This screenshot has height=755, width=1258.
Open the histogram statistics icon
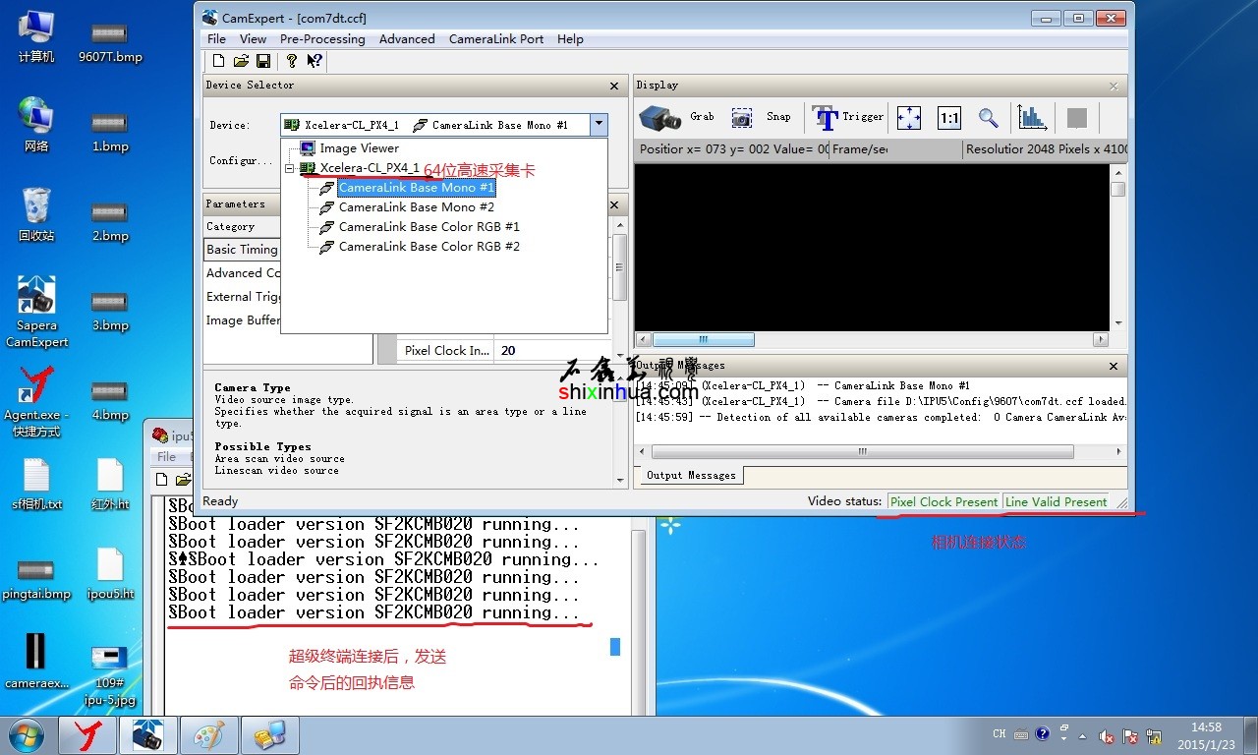pos(1032,118)
